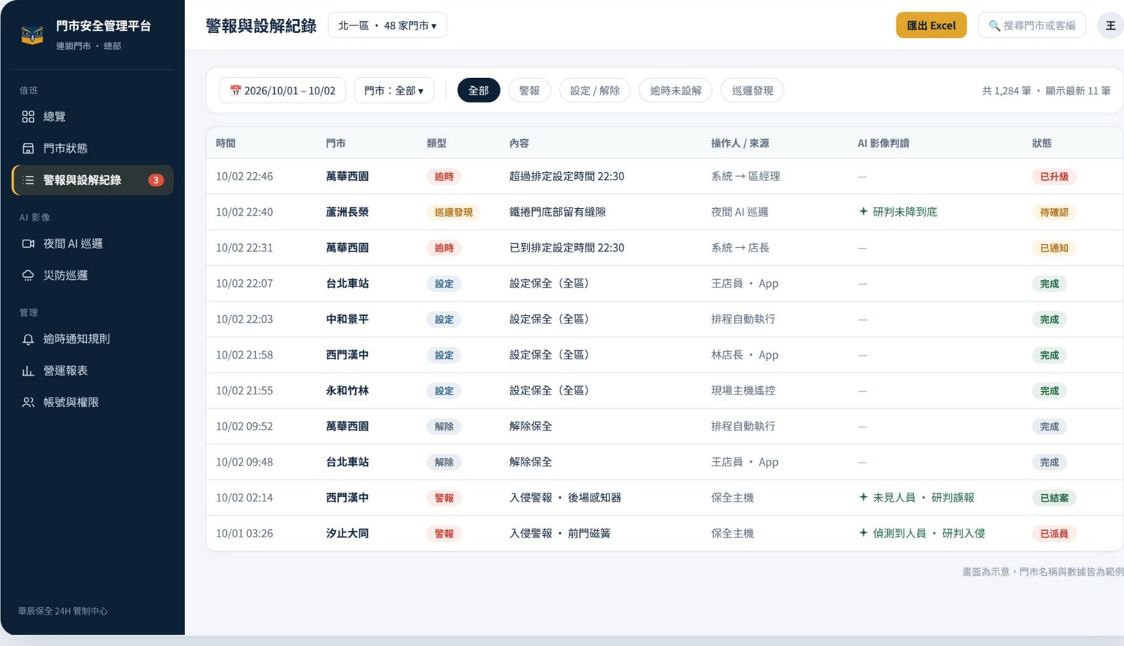The image size is (1124, 646).
Task: Click the 警報與設解紀錄 list icon
Action: [x=28, y=180]
